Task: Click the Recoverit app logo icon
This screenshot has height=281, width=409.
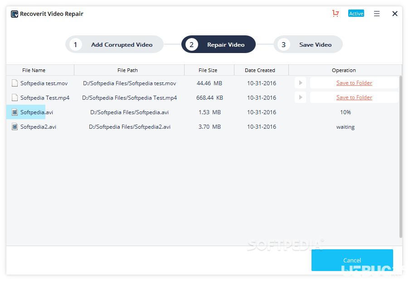Action: 15,14
